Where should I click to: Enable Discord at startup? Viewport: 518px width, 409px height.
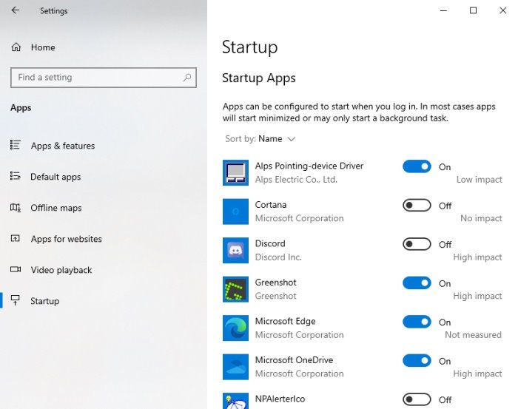pos(417,244)
